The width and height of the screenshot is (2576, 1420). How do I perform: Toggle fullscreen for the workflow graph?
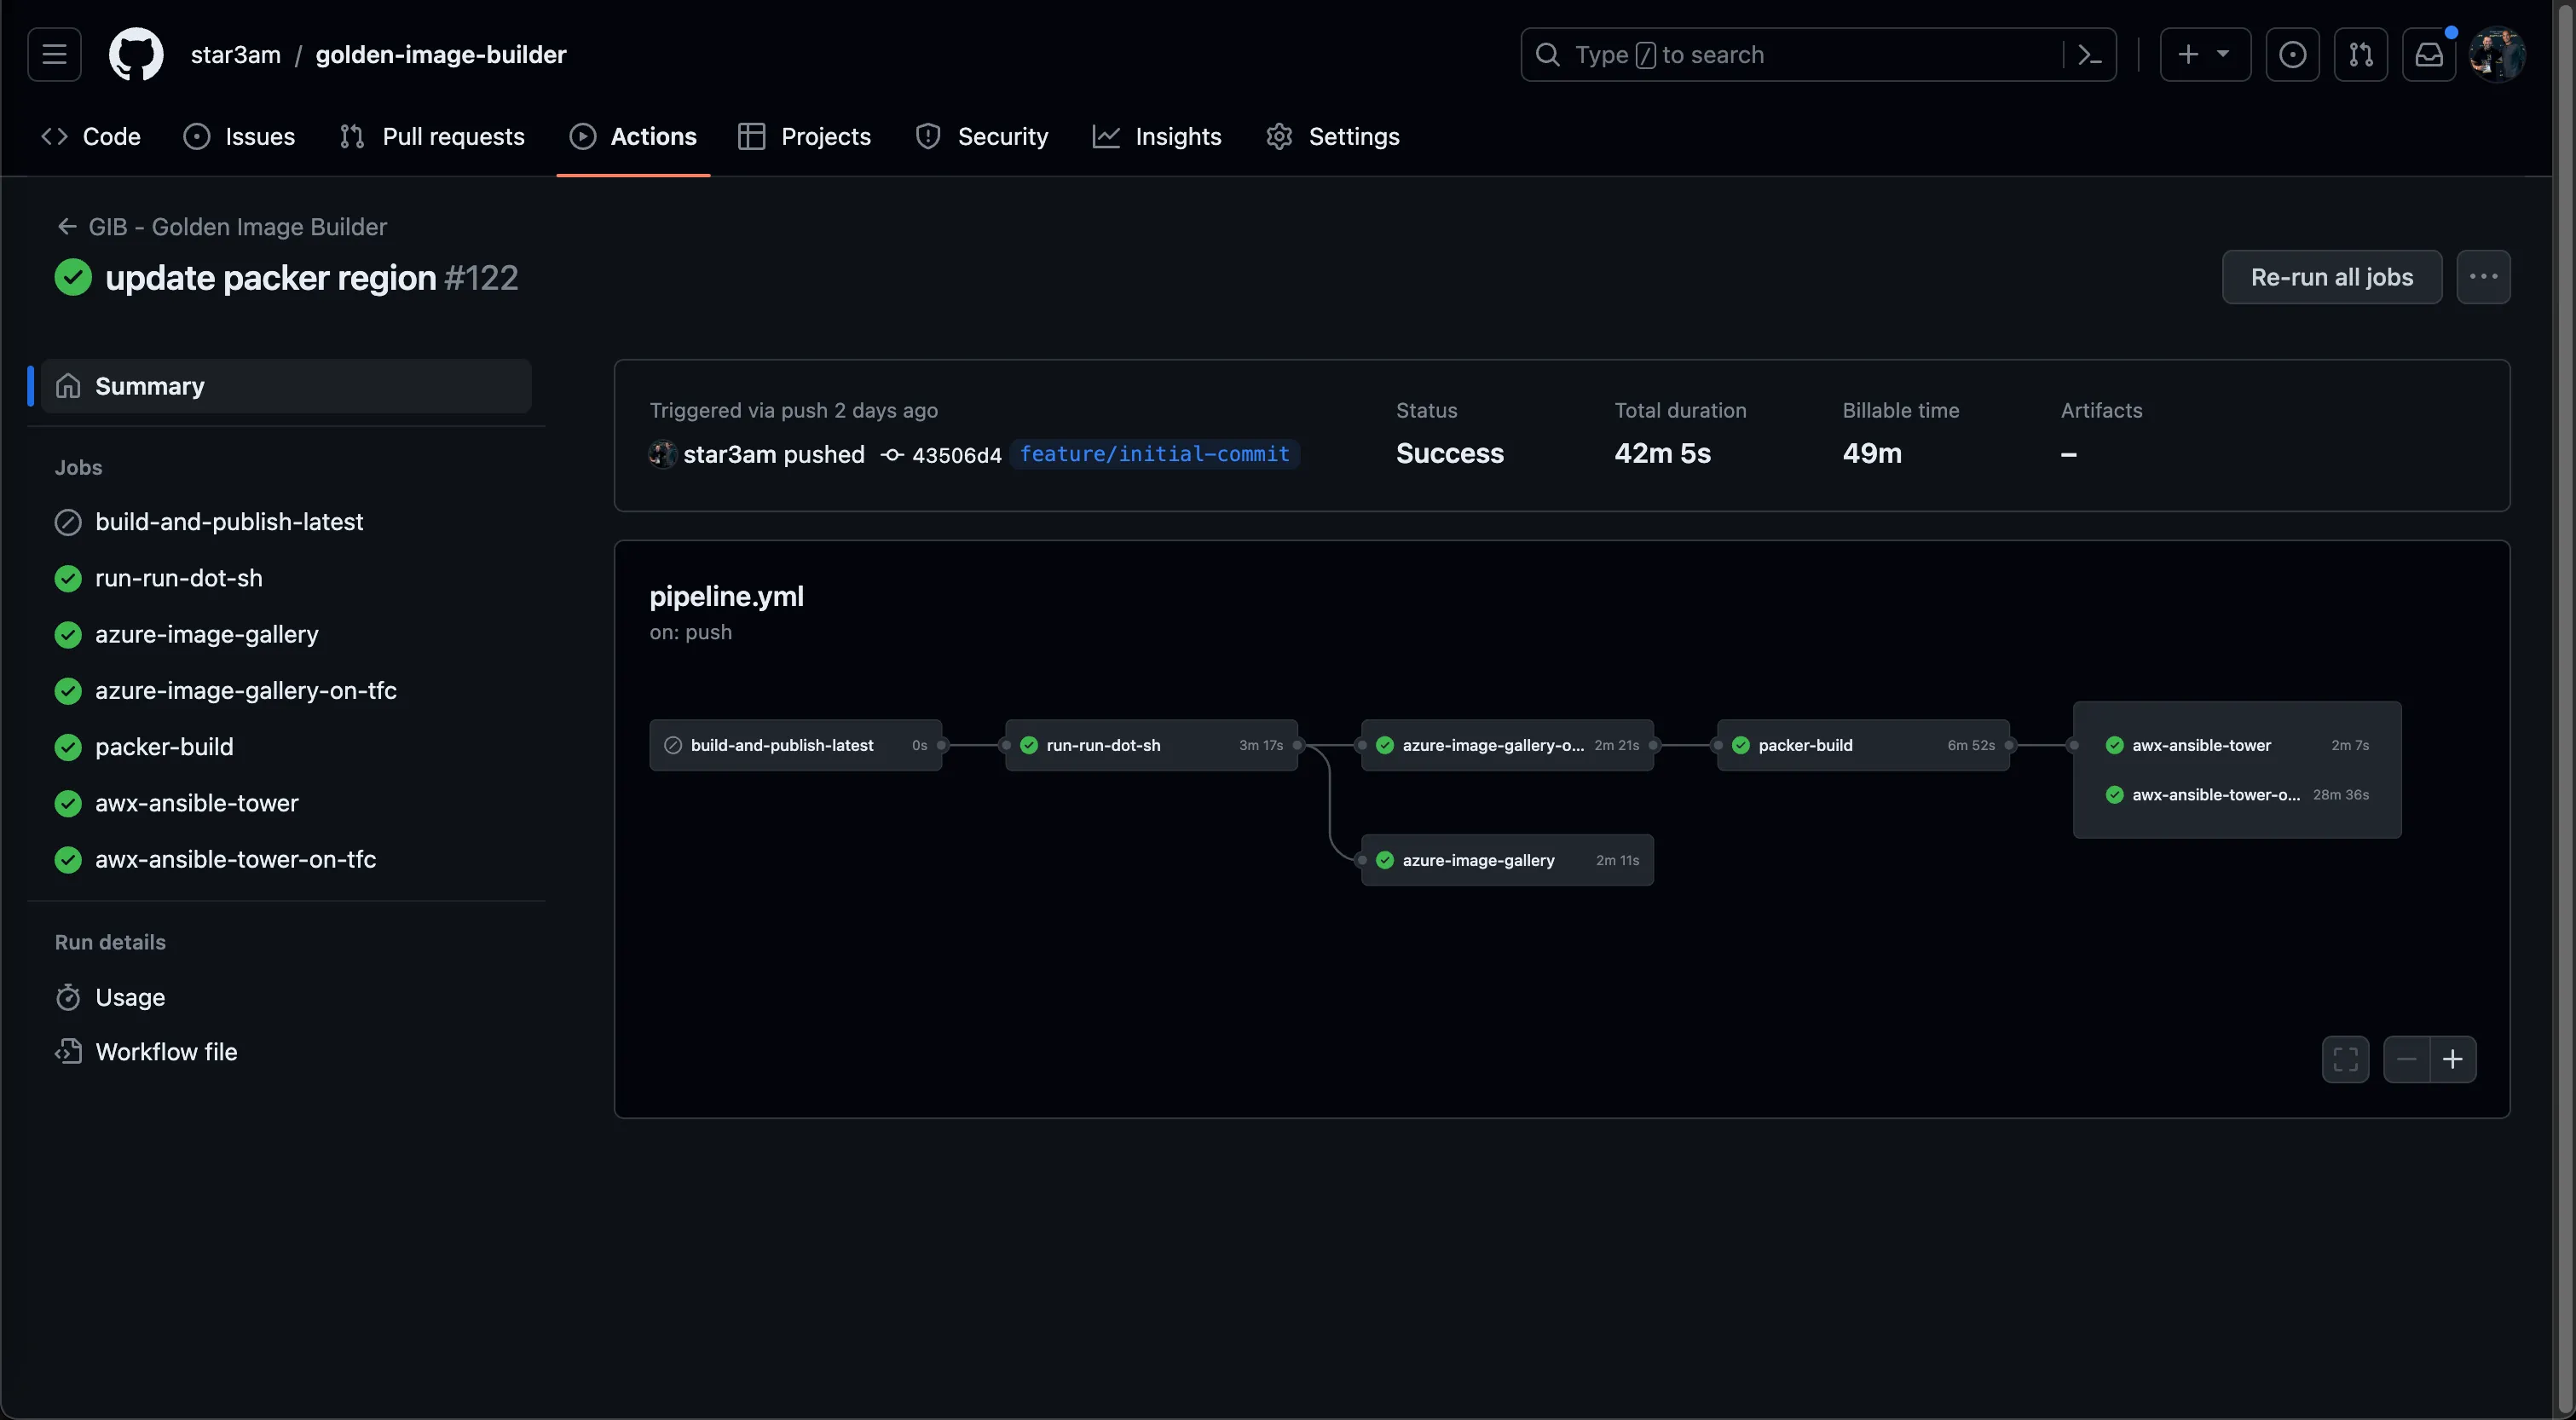(2345, 1059)
